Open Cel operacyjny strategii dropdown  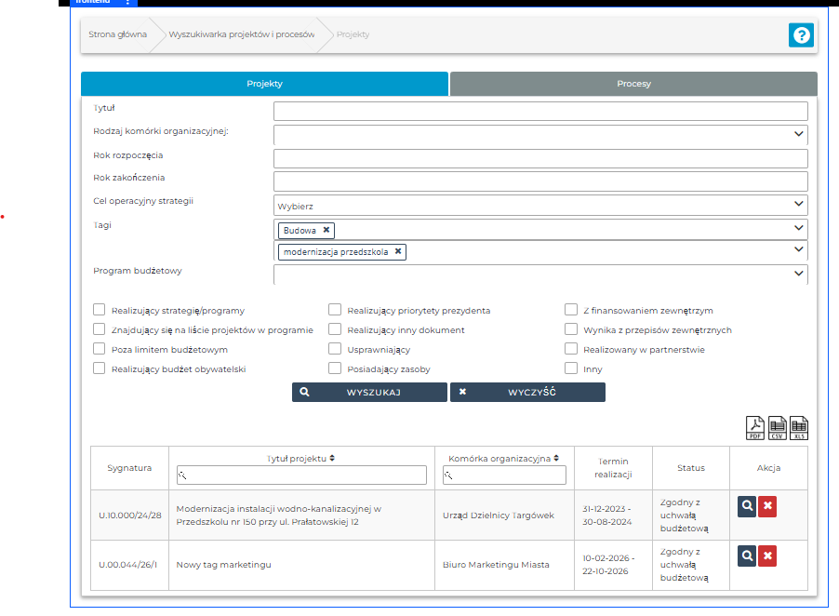(540, 205)
